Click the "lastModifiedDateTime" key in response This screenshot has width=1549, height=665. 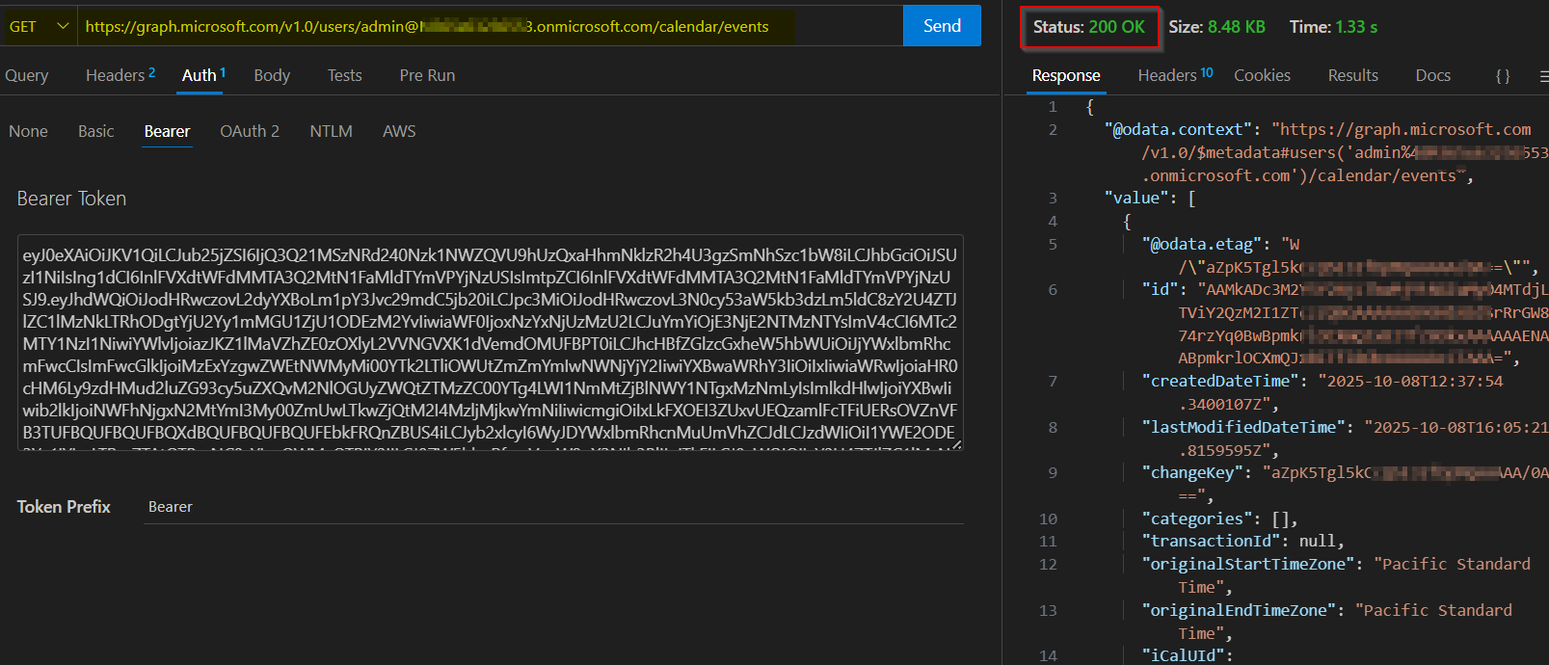1243,427
